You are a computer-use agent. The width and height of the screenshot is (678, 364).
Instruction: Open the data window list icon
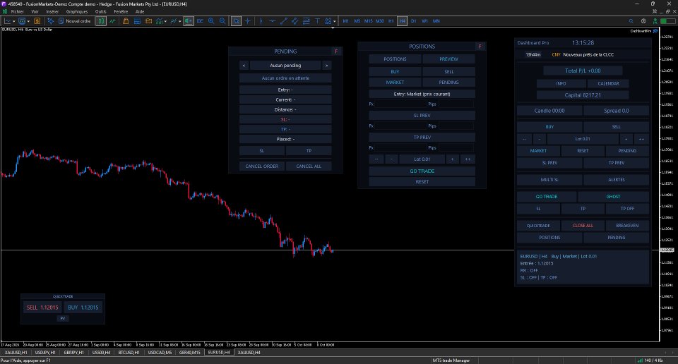coord(137,20)
